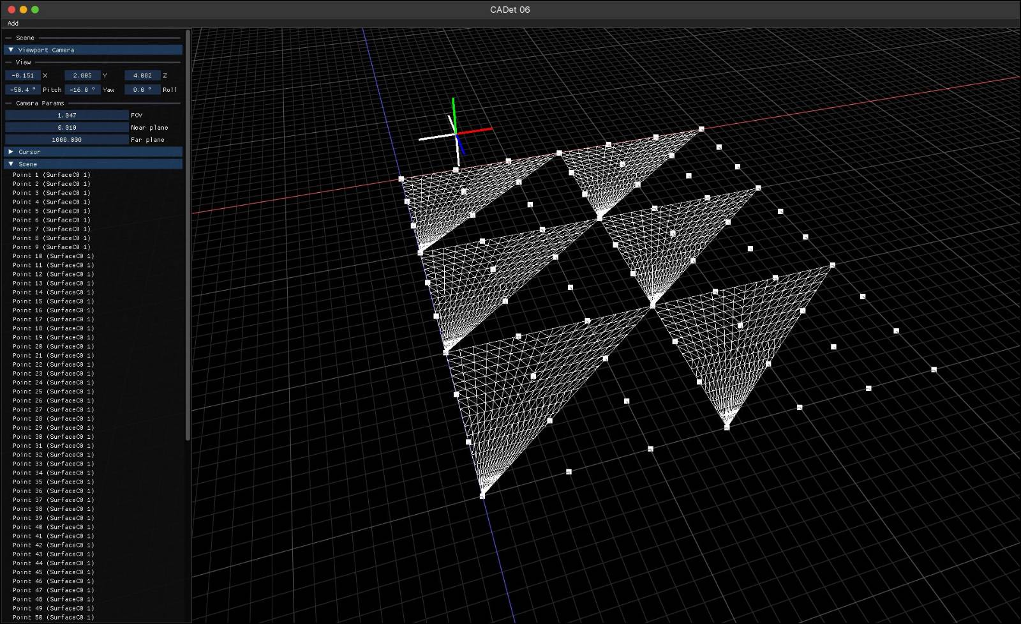Viewport: 1021px width, 624px height.
Task: Click the green macOS fullscreen button
Action: 35,10
